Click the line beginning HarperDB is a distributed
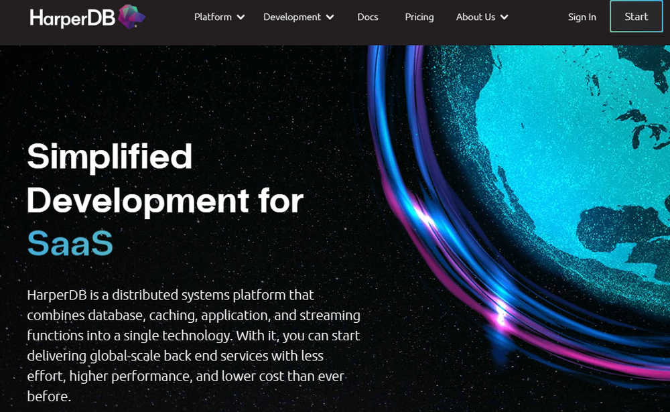 (x=170, y=295)
